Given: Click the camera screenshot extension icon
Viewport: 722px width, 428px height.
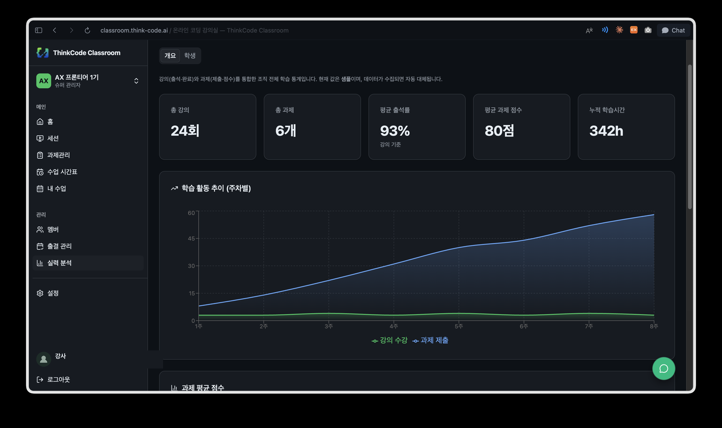Looking at the screenshot, I should [648, 30].
